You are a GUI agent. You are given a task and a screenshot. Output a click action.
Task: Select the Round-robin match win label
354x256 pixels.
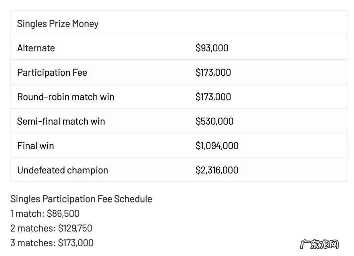click(66, 97)
